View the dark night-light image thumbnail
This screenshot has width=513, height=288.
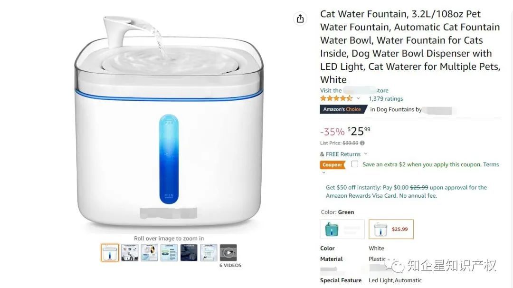coord(189,253)
